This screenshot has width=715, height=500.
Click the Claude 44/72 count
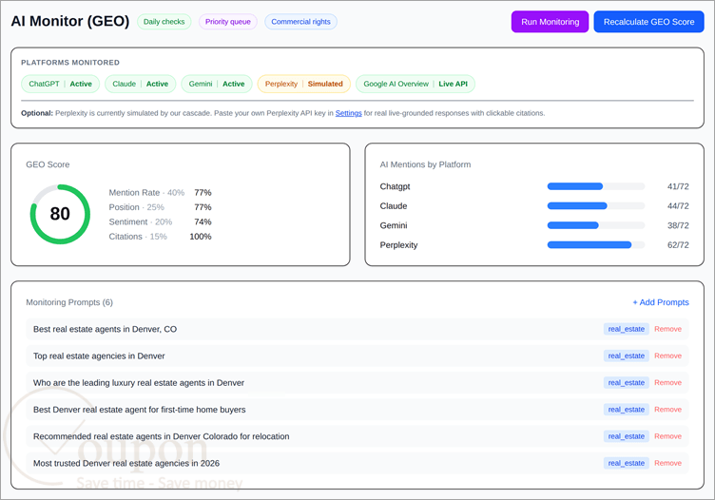(678, 206)
